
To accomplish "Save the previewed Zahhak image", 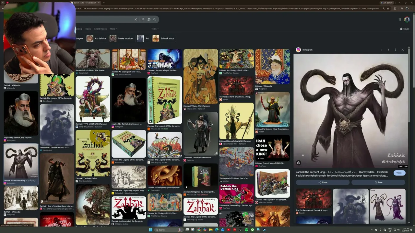I will coord(378,182).
